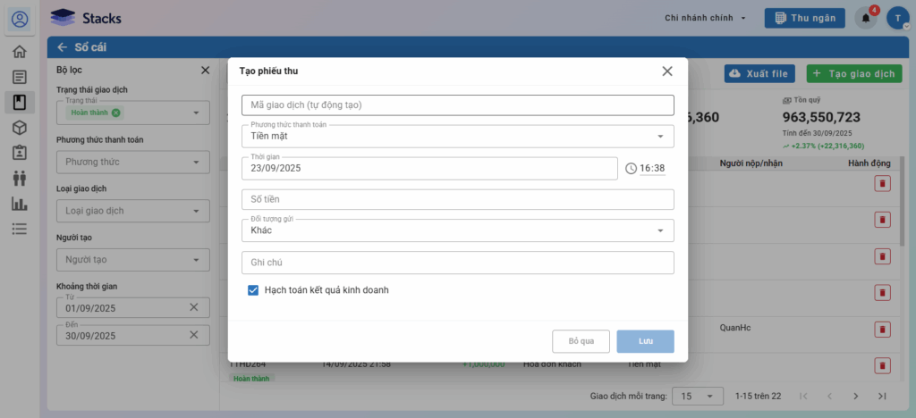The height and width of the screenshot is (418, 916).
Task: Open the bar chart reports icon
Action: point(19,204)
